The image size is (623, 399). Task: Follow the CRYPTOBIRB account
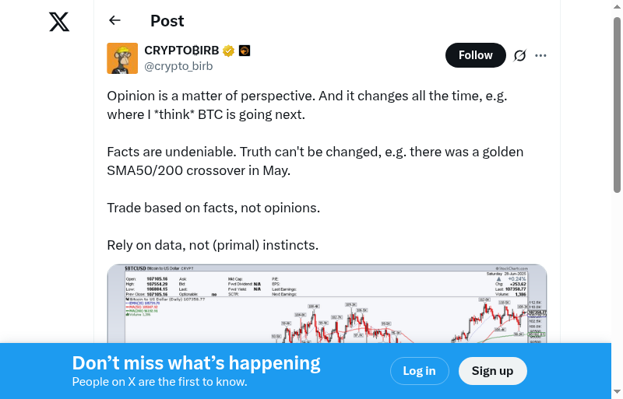(475, 55)
